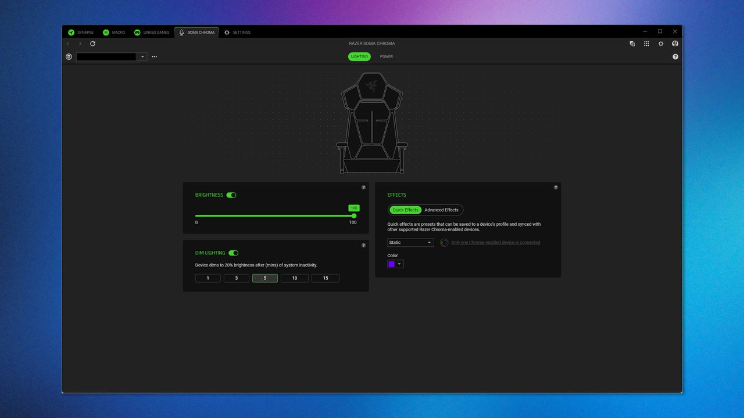Set dim lighting to 15 minutes
Screen dimensions: 744x418
coord(325,278)
